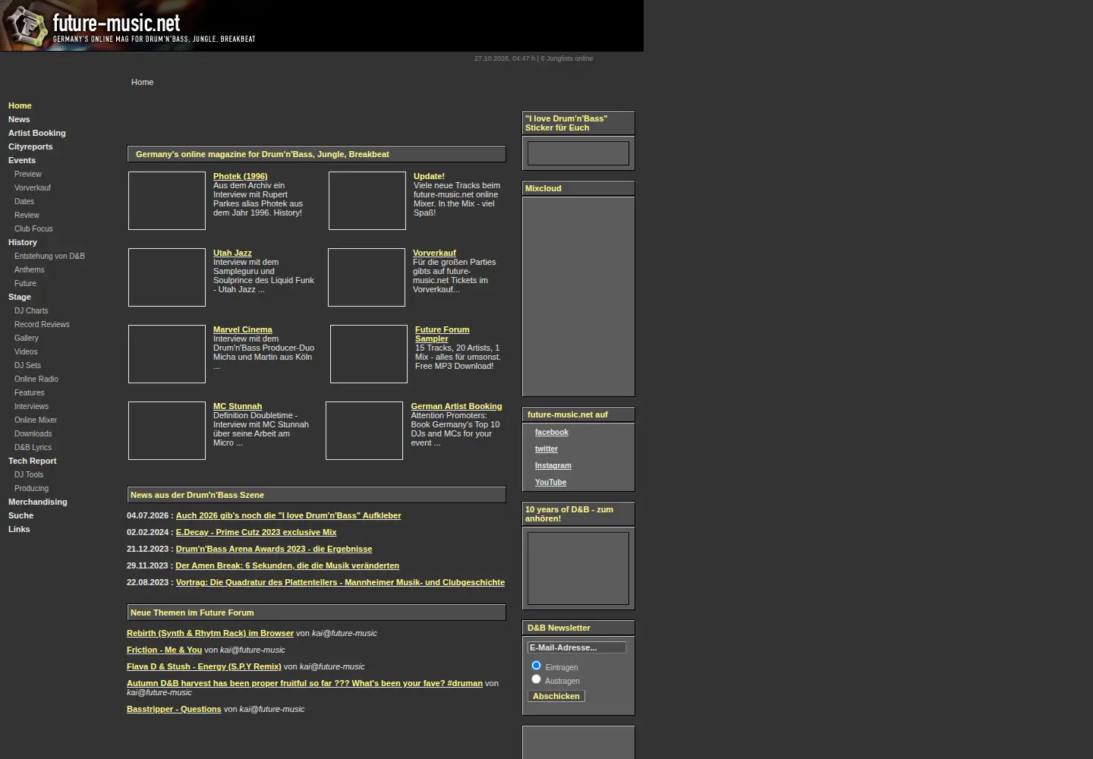Click the newsletter E-Mail-Adresse field
The width and height of the screenshot is (1093, 759).
click(577, 647)
